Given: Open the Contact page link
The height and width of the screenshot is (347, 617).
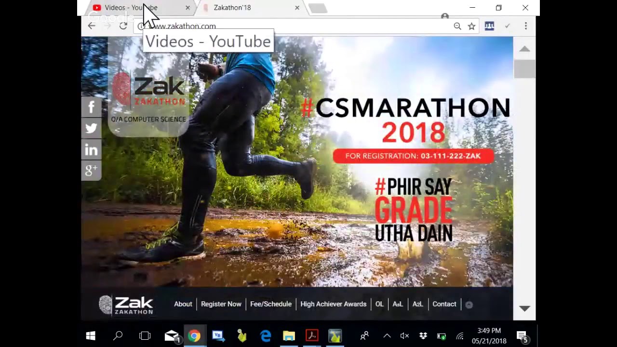Looking at the screenshot, I should (444, 304).
